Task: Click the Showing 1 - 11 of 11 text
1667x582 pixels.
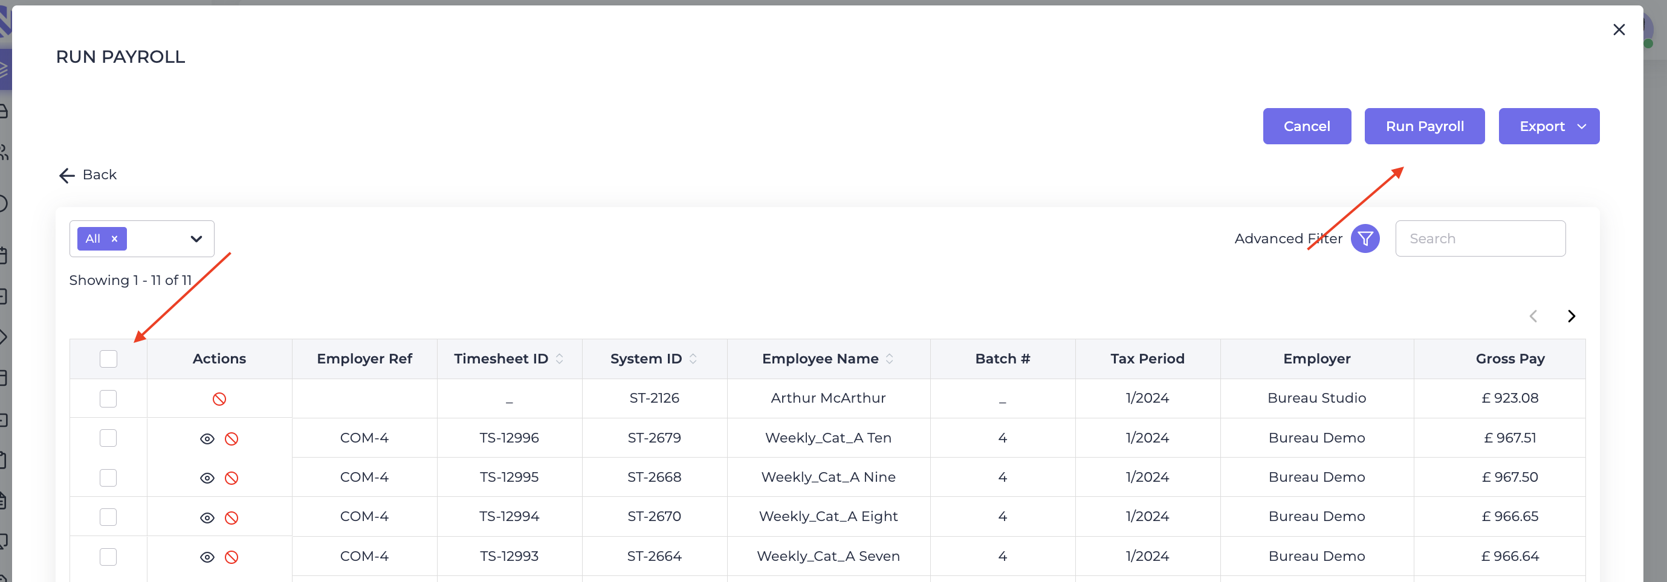Action: point(130,280)
